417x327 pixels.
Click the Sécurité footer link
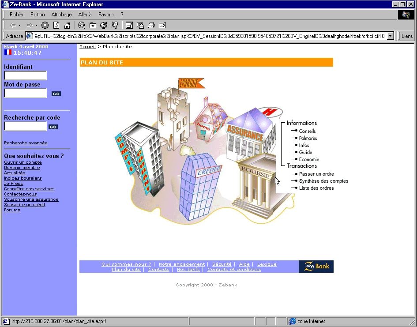pyautogui.click(x=222, y=264)
